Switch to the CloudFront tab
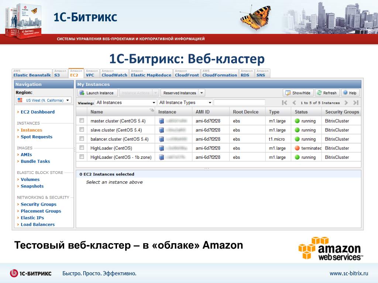The width and height of the screenshot is (378, 283). [x=187, y=73]
